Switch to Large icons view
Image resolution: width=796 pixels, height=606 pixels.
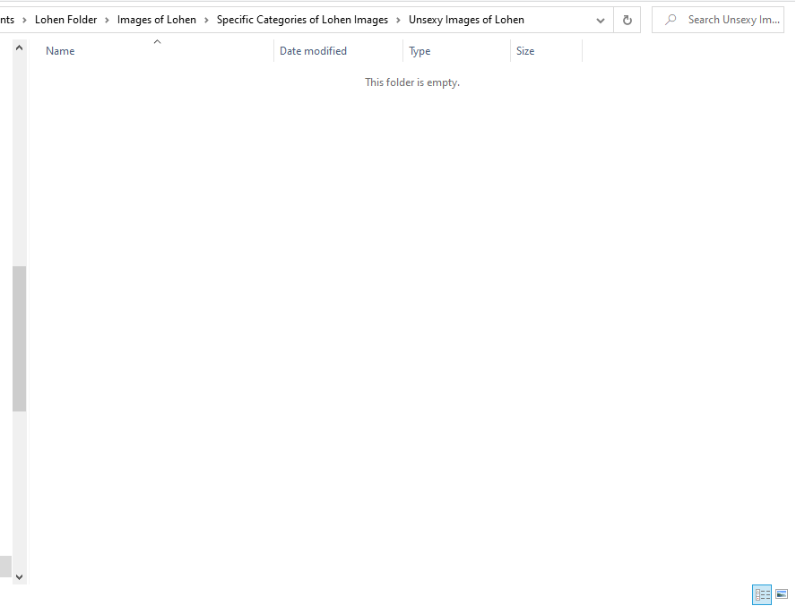coord(782,594)
